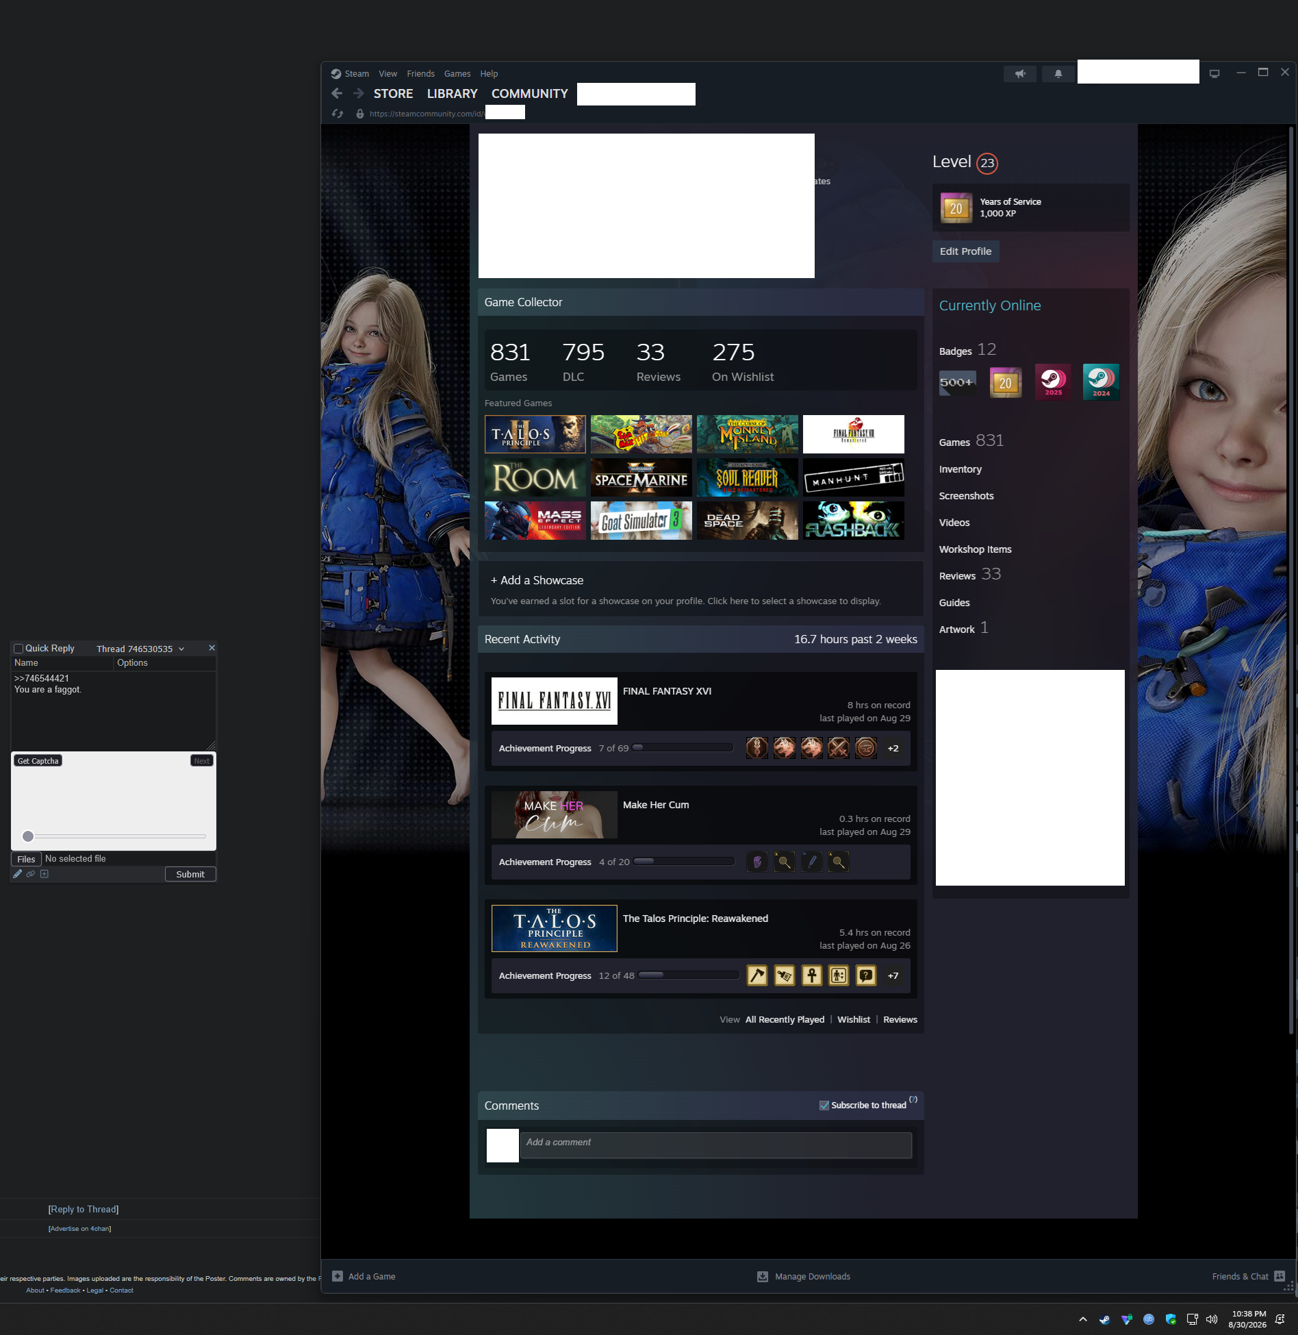The image size is (1298, 1335).
Task: Switch to the COMMUNITY tab
Action: (x=530, y=94)
